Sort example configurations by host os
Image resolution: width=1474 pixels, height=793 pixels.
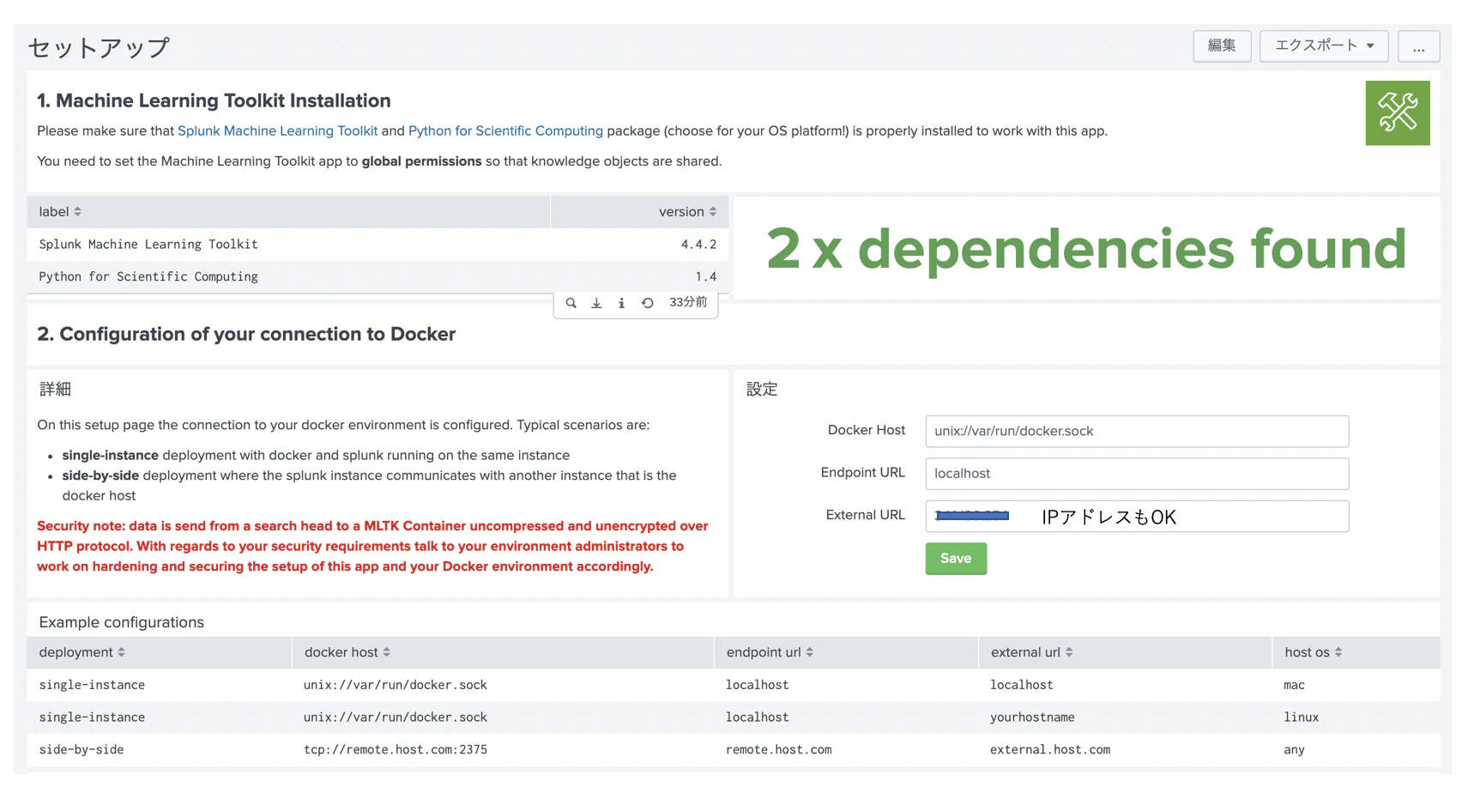click(1313, 652)
